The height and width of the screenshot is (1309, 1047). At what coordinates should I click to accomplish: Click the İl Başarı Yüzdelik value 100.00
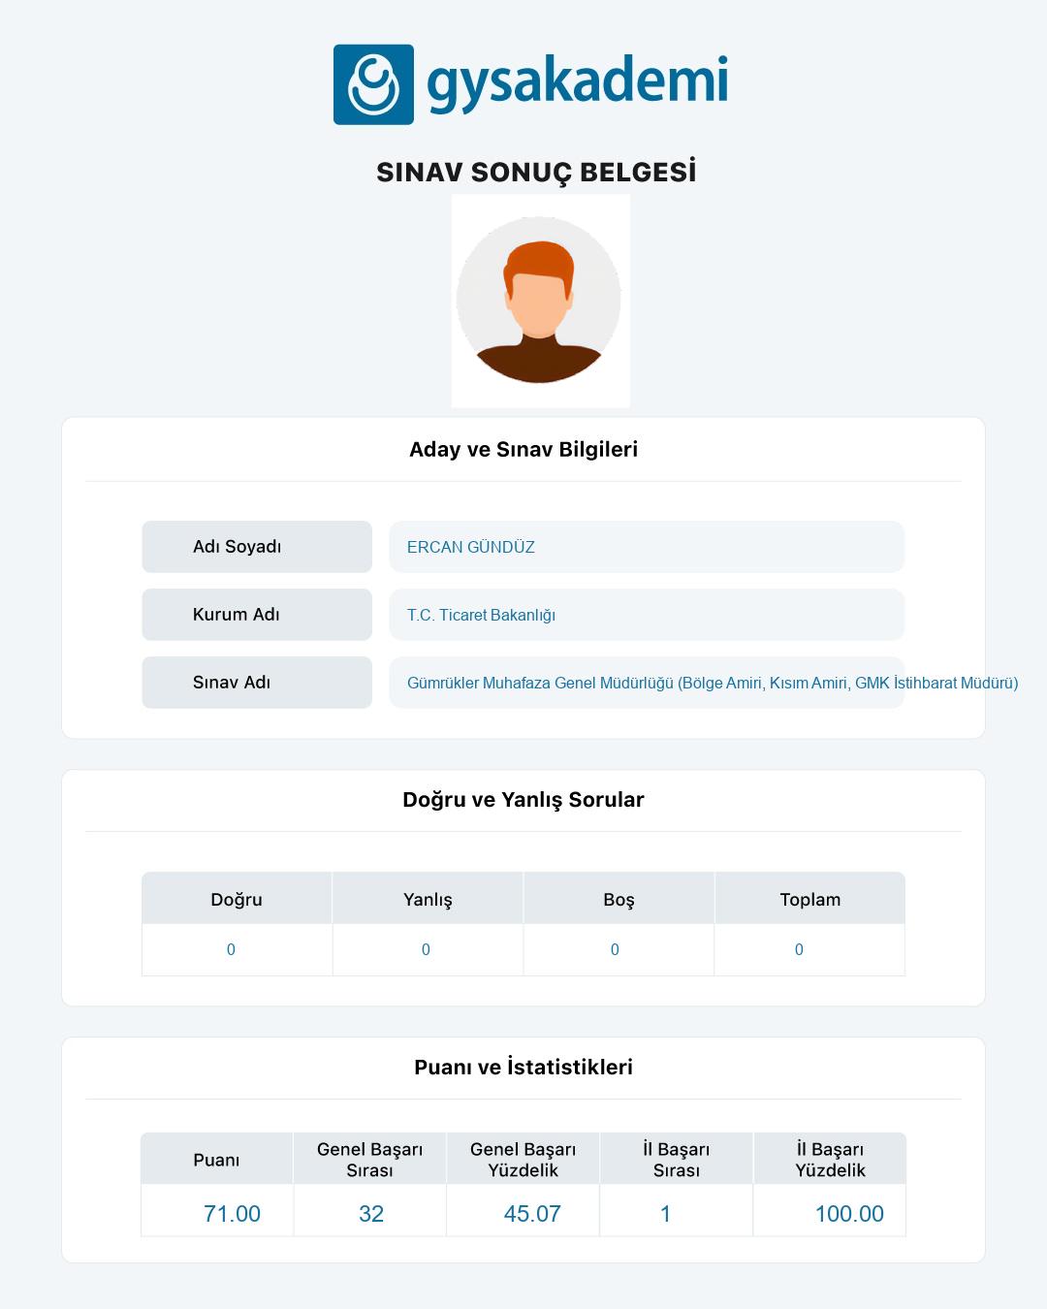(x=849, y=1213)
